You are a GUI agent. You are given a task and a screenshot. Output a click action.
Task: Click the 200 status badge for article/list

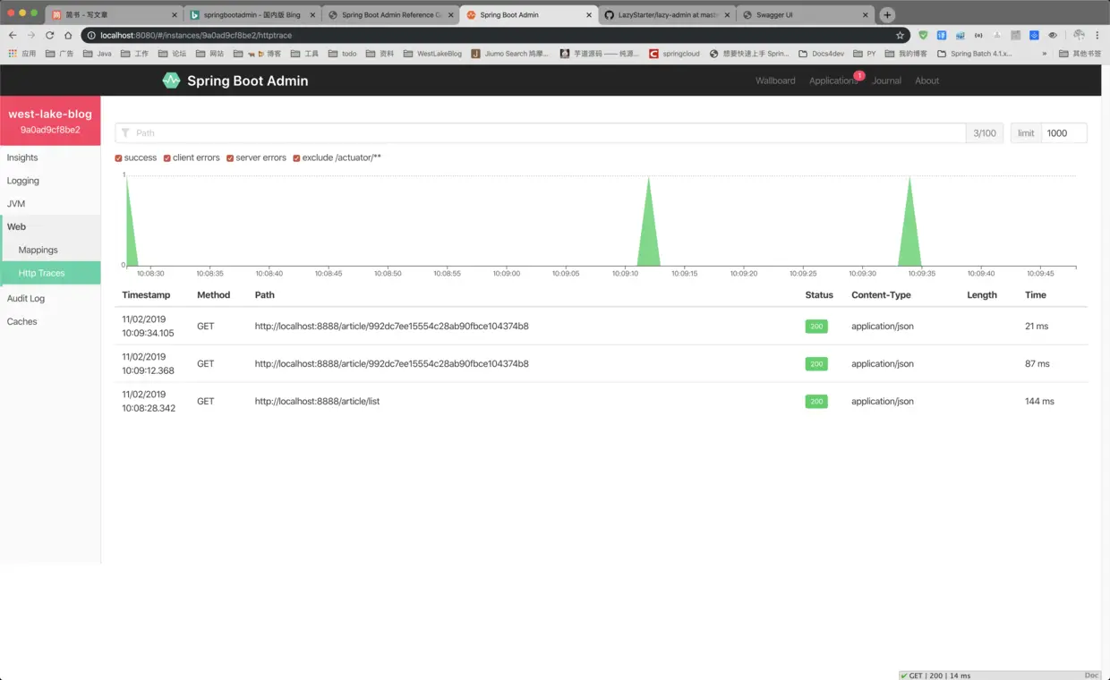pos(816,402)
